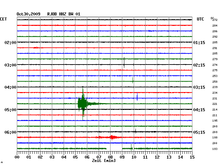Click the 02 minute axis tick label
Viewport: 219px width, 166px height.
point(40,157)
